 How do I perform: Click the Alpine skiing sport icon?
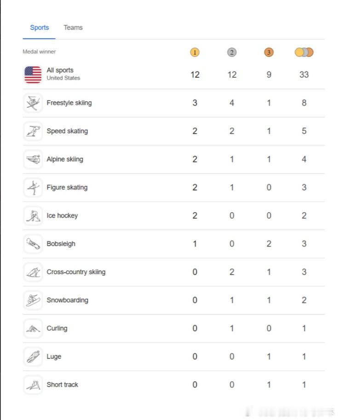(33, 159)
